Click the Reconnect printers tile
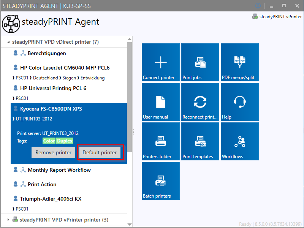 tap(200, 102)
